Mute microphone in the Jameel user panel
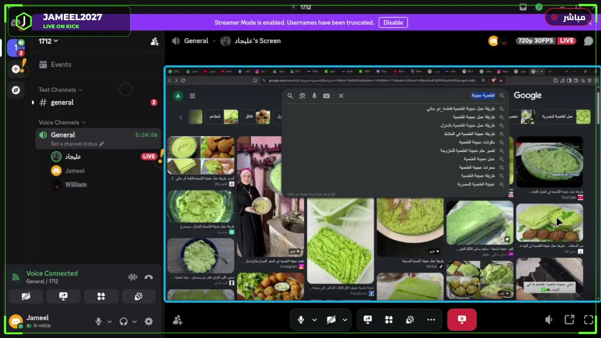This screenshot has width=601, height=338. point(99,322)
